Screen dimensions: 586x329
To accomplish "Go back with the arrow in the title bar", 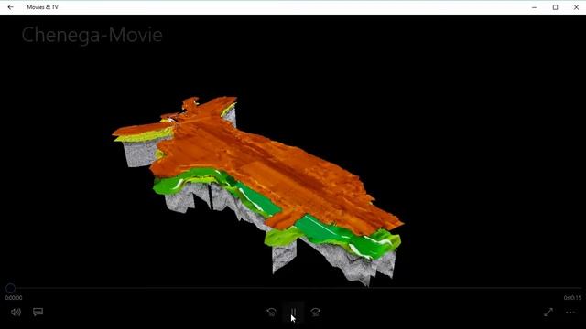I will (x=10, y=7).
